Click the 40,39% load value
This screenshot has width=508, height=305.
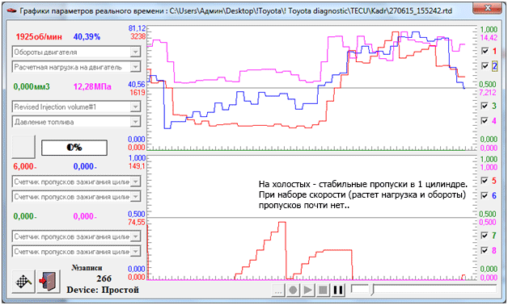[x=87, y=37]
